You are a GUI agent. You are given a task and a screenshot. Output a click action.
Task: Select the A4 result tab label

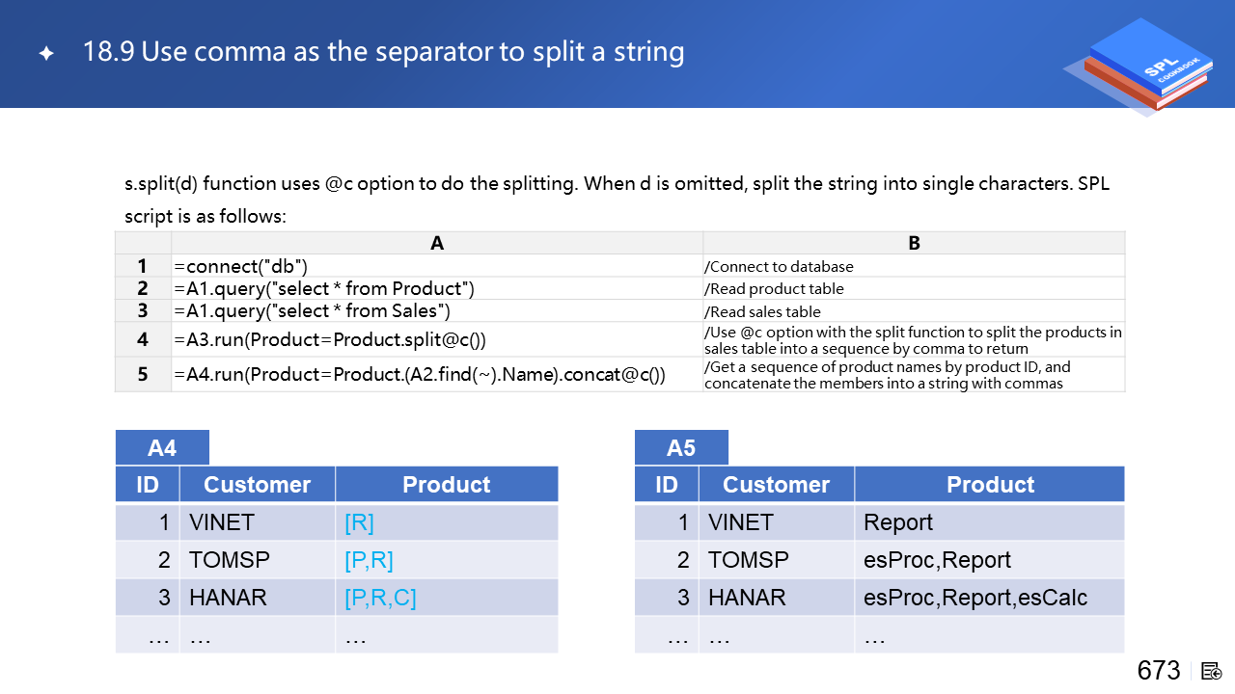coord(162,447)
